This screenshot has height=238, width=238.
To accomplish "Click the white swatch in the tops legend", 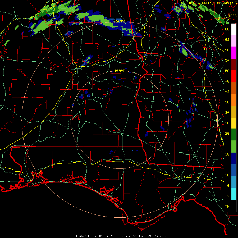I will tap(234, 29).
